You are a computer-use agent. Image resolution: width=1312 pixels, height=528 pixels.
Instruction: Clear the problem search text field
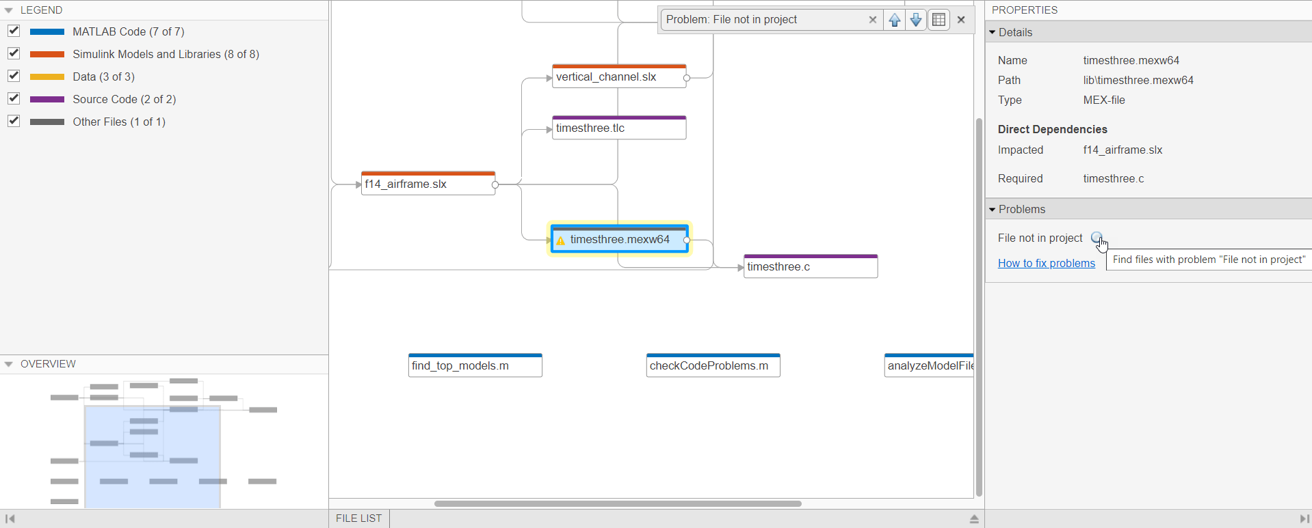[x=873, y=20]
